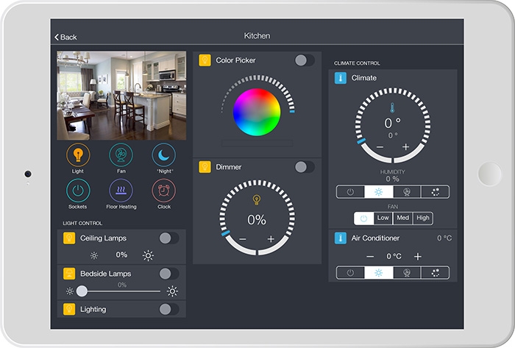Decrease dimmer level with minus
The width and height of the screenshot is (515, 348).
coord(243,239)
